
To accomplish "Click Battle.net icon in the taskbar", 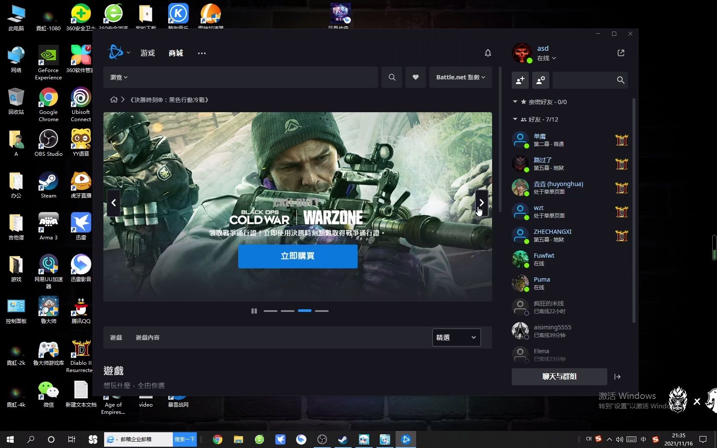I will coord(406,439).
